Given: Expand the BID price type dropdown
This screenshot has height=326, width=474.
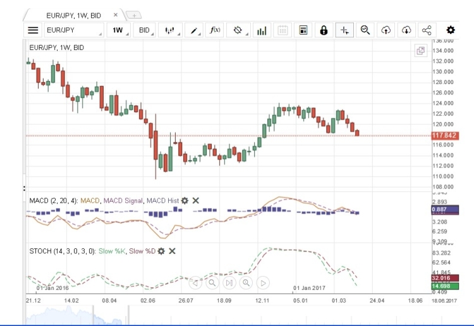Looking at the screenshot, I should (145, 30).
